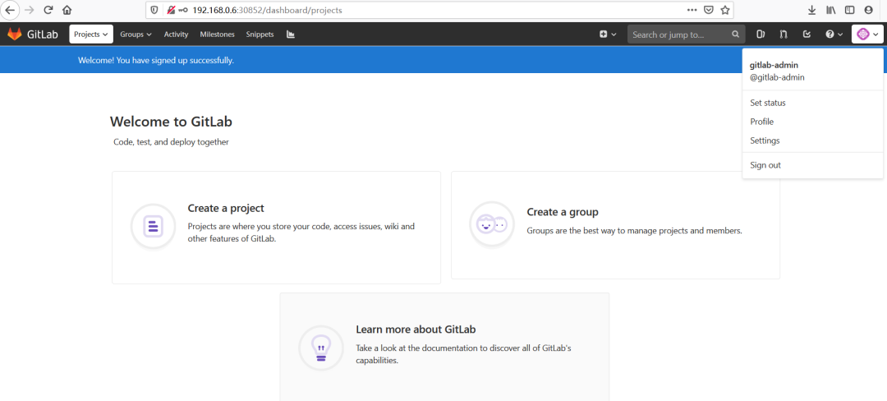Click the signed up successfully message

pos(155,60)
